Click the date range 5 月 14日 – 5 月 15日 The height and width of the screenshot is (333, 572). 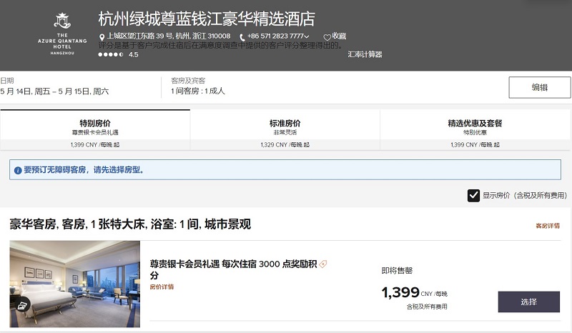tap(54, 91)
